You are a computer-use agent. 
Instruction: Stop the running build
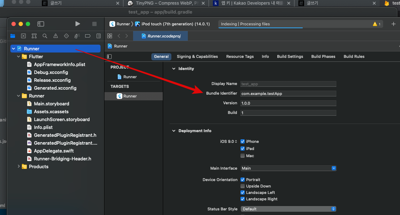click(94, 24)
